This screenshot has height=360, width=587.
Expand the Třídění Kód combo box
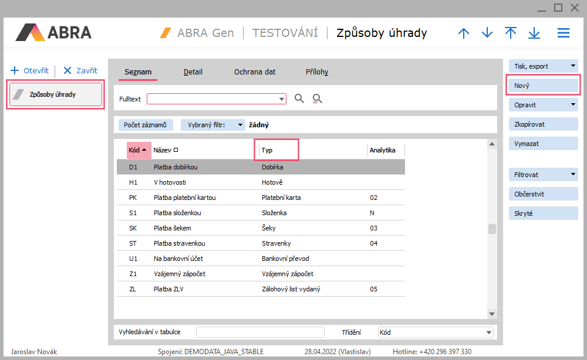pos(489,332)
